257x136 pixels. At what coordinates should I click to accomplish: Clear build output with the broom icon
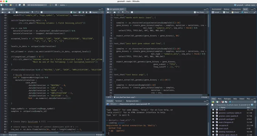click(255, 12)
